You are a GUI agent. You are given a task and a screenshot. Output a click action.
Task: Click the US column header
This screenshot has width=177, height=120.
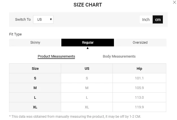pyautogui.click(x=87, y=69)
